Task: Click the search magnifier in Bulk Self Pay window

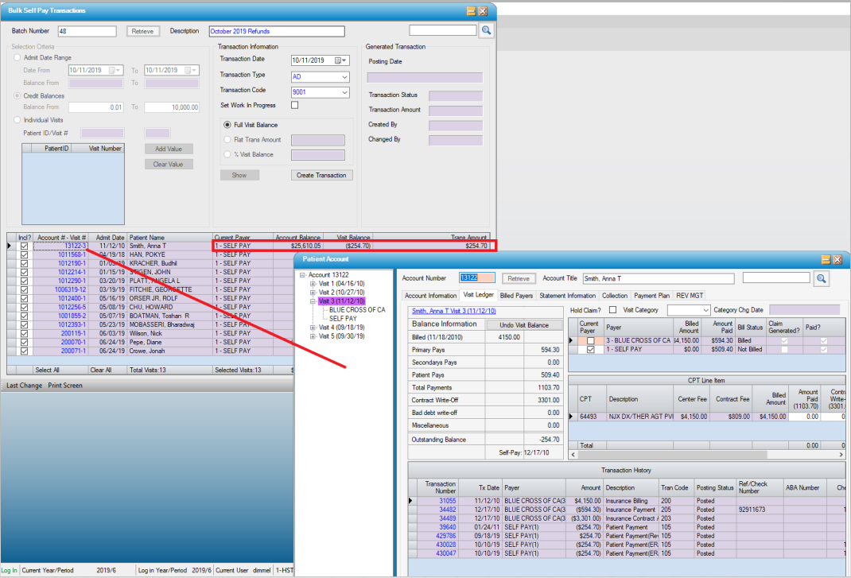Action: (486, 30)
